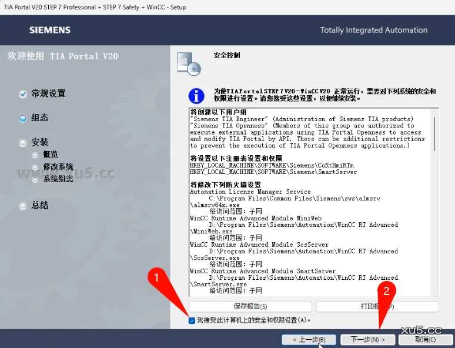Click the 组态 step bullet icon
Image resolution: width=455 pixels, height=348 pixels.
coord(23,118)
